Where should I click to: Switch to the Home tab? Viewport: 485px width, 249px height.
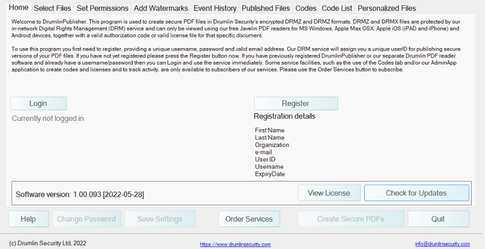point(18,7)
